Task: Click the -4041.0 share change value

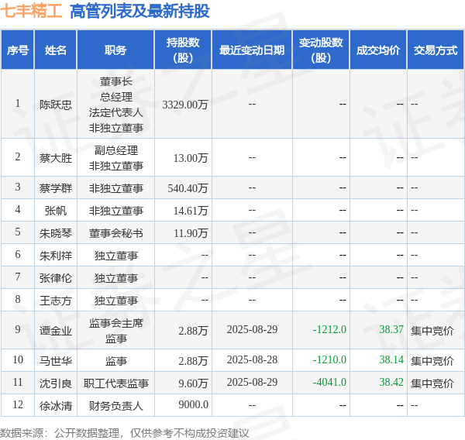Action: pos(329,382)
